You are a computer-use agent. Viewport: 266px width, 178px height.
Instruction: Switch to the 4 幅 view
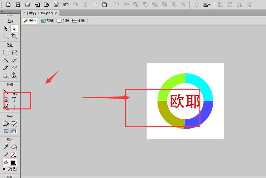point(78,21)
